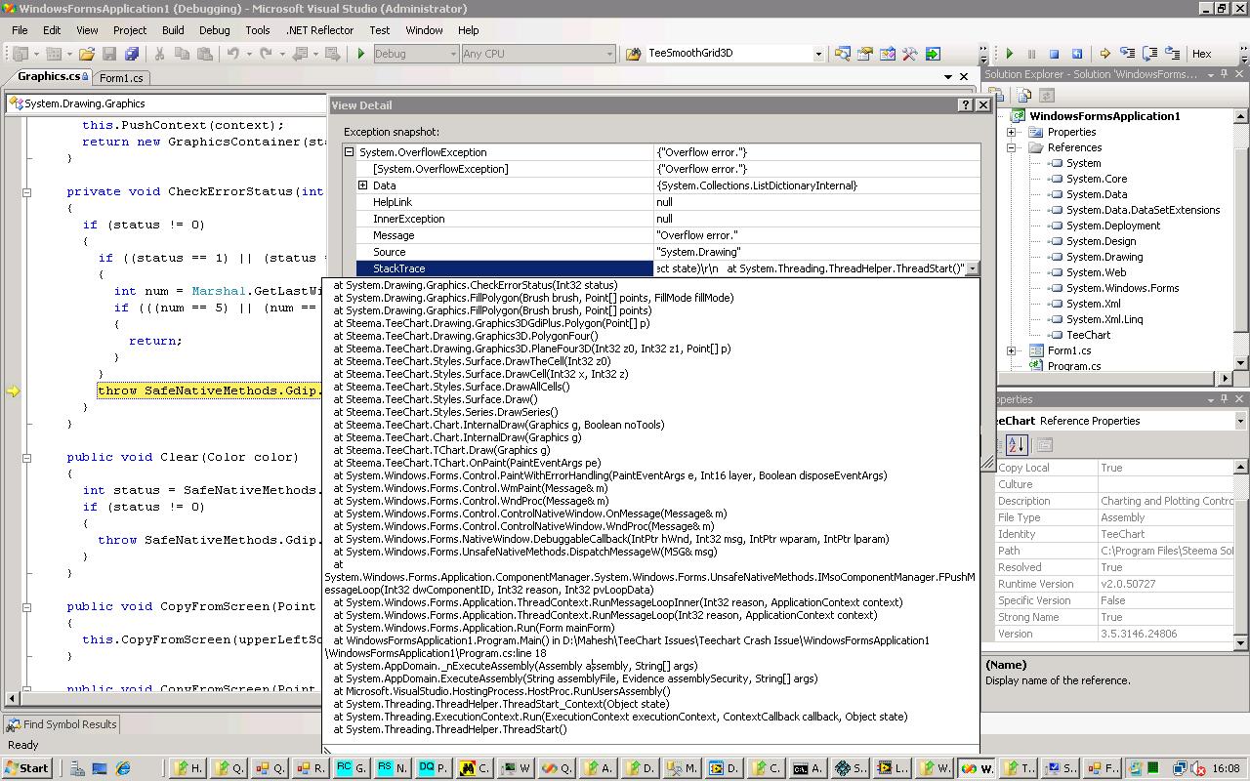Image resolution: width=1250 pixels, height=781 pixels.
Task: Expand the Properties node in Solution Explorer
Action: pos(1012,132)
